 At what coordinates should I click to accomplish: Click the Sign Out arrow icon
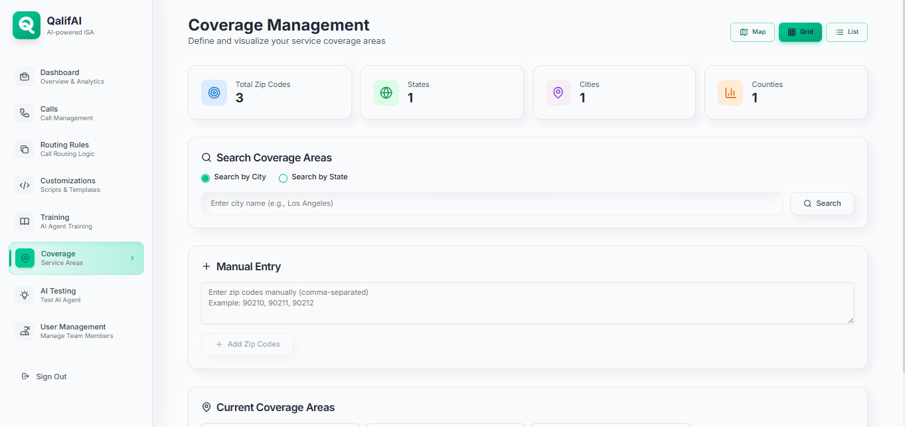[x=25, y=377]
